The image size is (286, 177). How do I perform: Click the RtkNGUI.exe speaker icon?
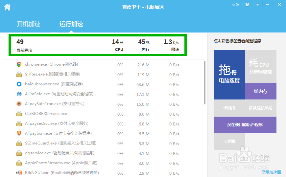coord(19,173)
